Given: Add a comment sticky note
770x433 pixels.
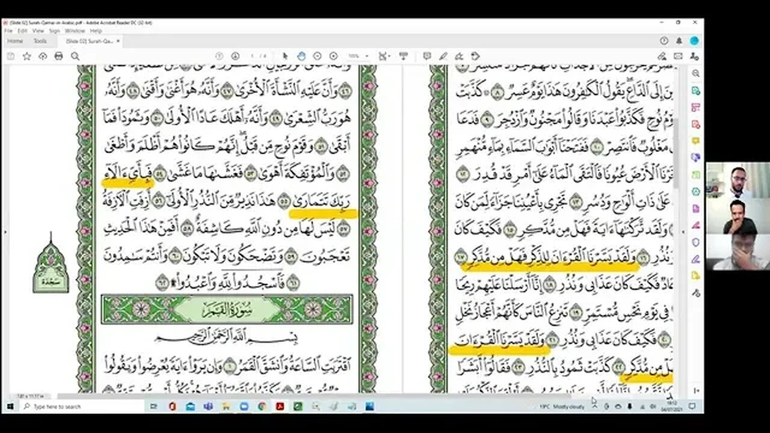Looking at the screenshot, I should pyautogui.click(x=427, y=56).
